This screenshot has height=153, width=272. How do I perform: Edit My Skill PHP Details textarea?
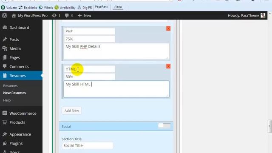point(116,51)
